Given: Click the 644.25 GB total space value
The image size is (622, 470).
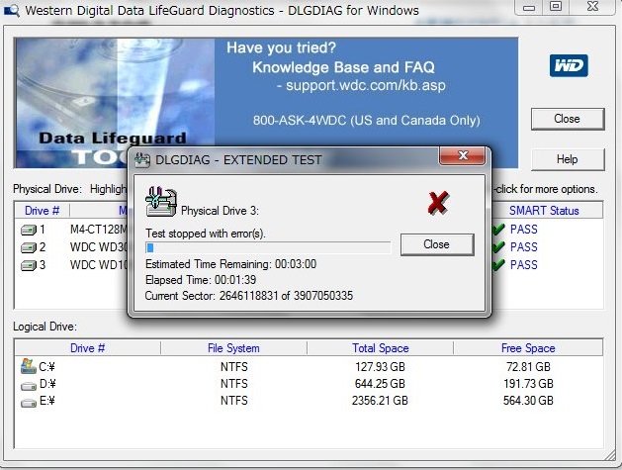Looking at the screenshot, I should (380, 384).
